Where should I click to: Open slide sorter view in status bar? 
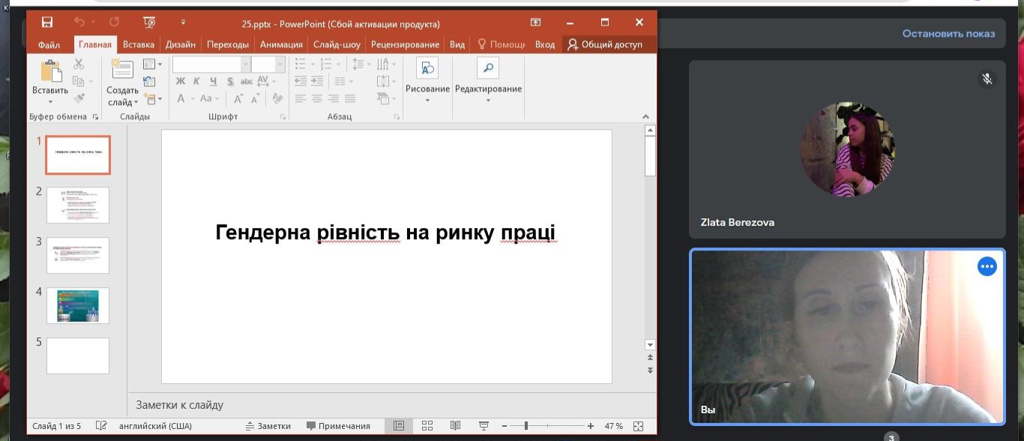427,426
